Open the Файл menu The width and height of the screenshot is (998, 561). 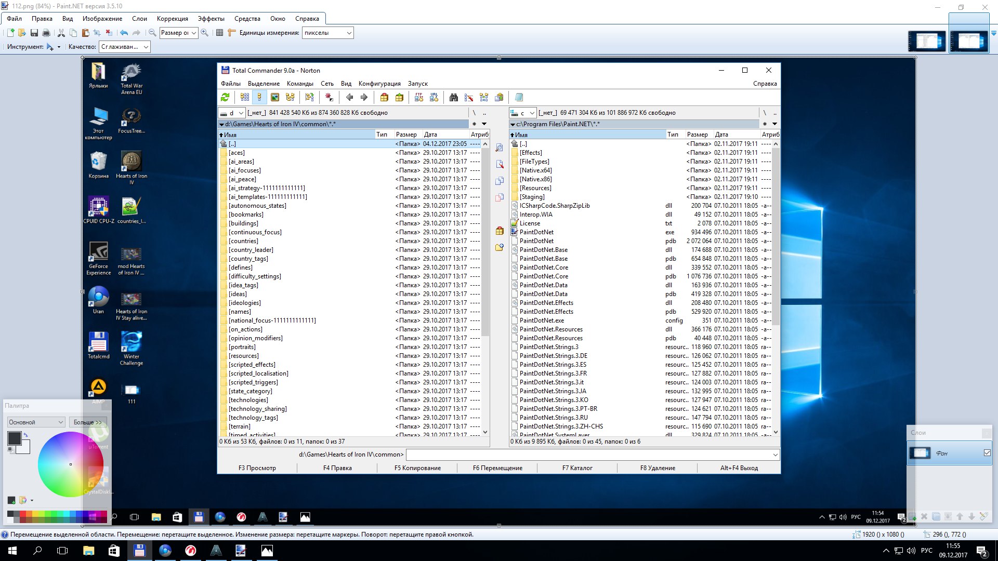pyautogui.click(x=14, y=19)
